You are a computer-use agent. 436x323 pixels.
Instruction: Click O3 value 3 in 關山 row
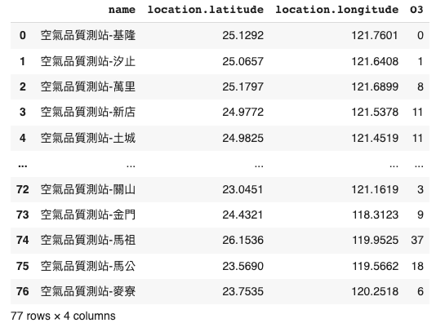[420, 189]
